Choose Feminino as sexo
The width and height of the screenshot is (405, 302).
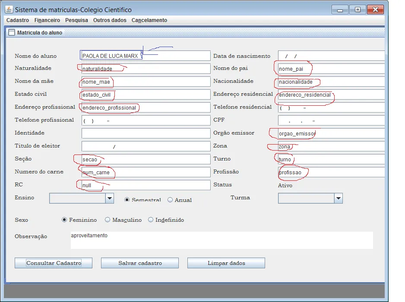(64, 220)
